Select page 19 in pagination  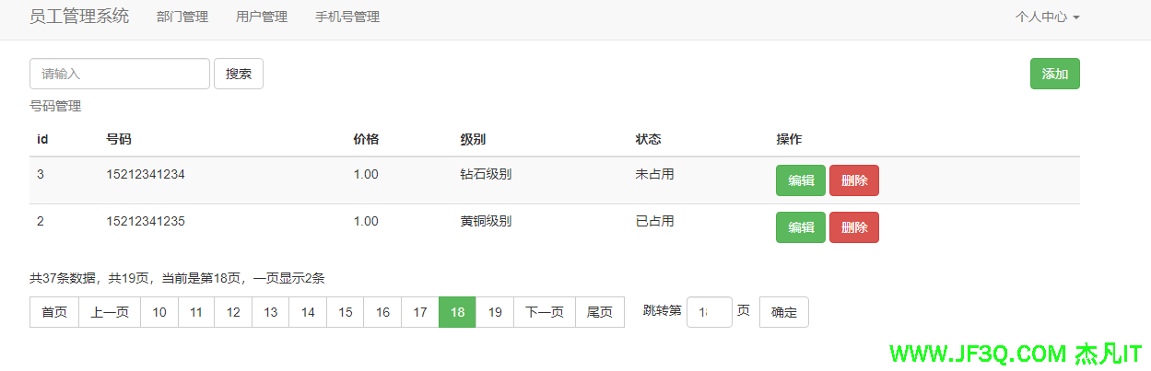point(495,312)
